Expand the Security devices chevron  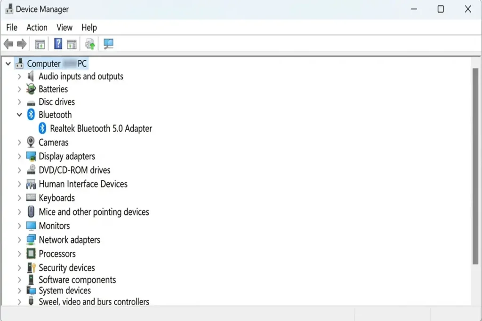pos(19,267)
